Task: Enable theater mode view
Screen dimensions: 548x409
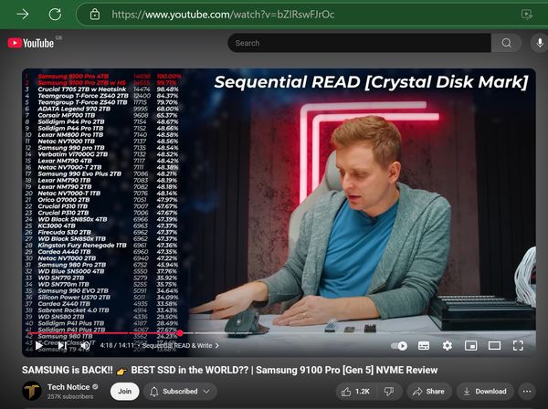Action: (x=494, y=346)
